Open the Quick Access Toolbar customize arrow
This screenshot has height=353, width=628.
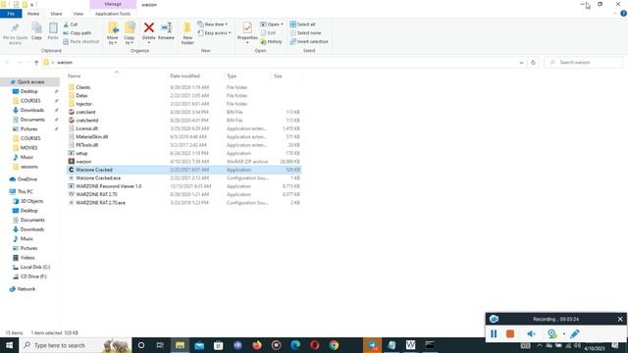(31, 5)
